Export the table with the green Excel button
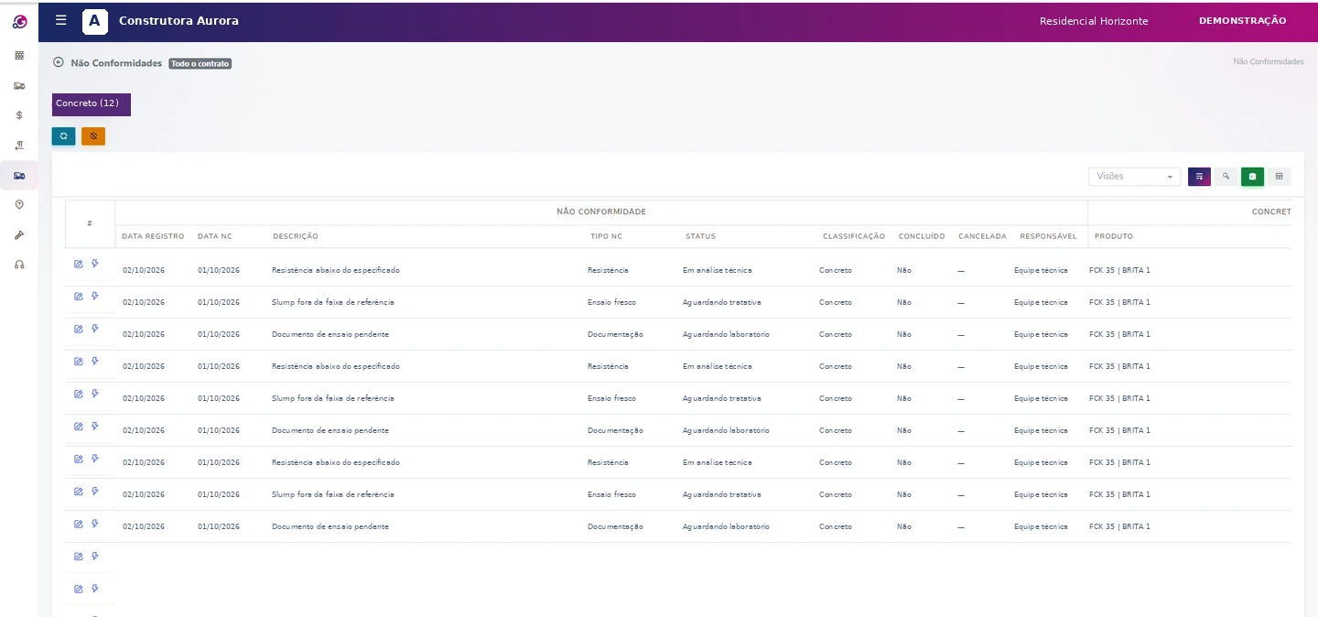Viewport: 1318px width, 617px height. [x=1252, y=177]
